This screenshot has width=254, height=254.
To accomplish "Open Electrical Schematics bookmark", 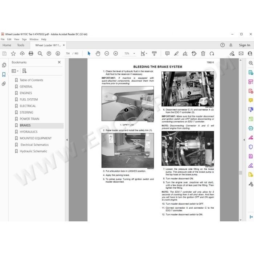I will [34, 145].
